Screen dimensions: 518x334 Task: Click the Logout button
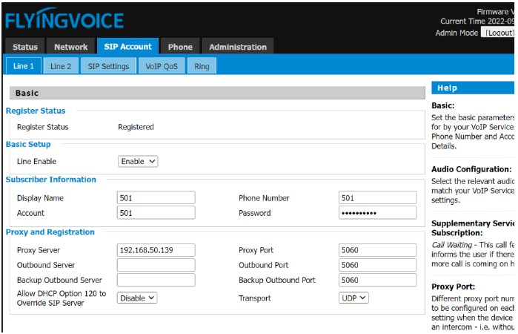pos(499,33)
